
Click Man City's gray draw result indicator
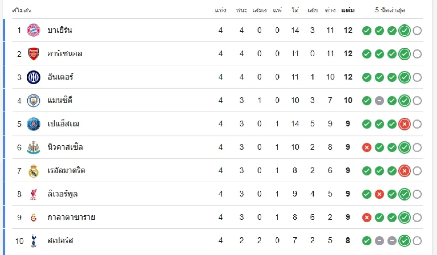(x=379, y=101)
